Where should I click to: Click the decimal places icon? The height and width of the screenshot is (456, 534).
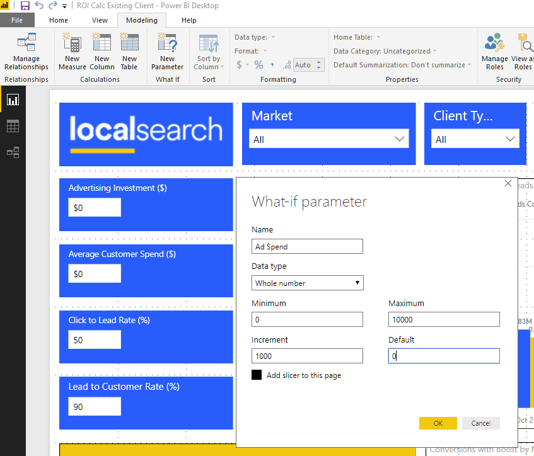pyautogui.click(x=287, y=65)
